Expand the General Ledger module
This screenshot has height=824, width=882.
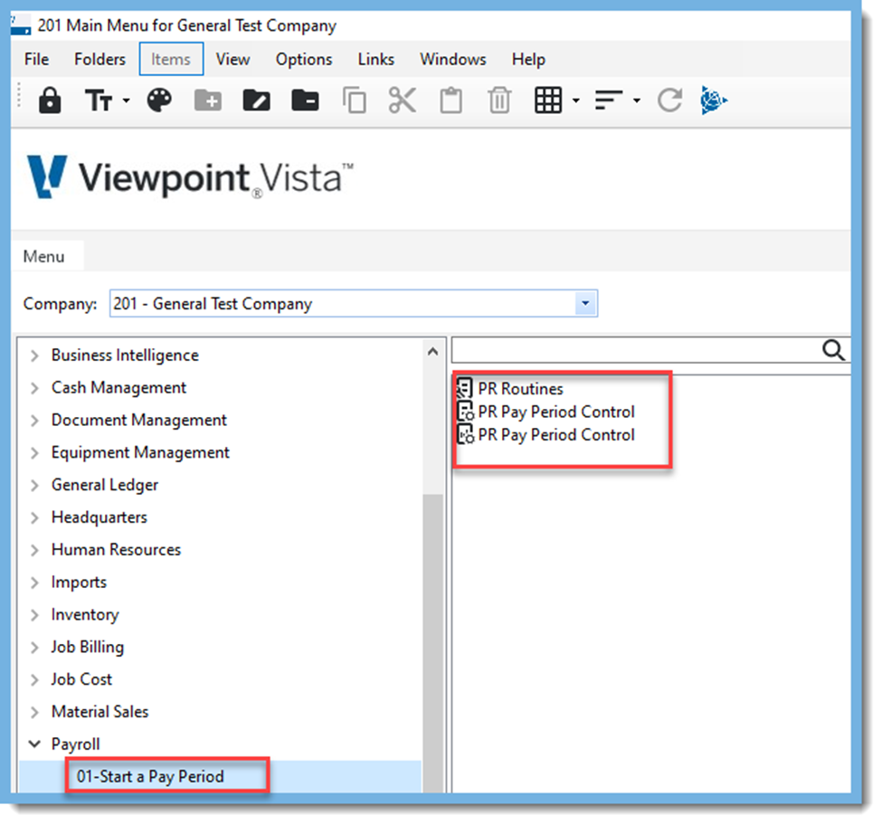[34, 486]
